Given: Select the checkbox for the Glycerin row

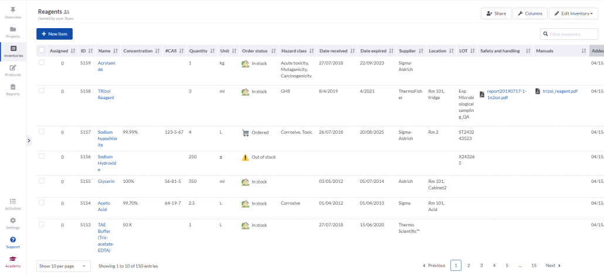Looking at the screenshot, I should click(x=41, y=182).
